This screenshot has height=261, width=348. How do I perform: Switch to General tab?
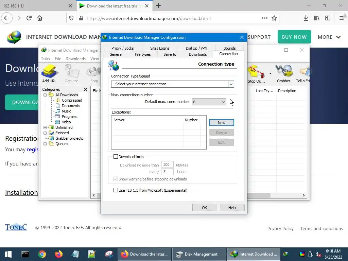(116, 54)
